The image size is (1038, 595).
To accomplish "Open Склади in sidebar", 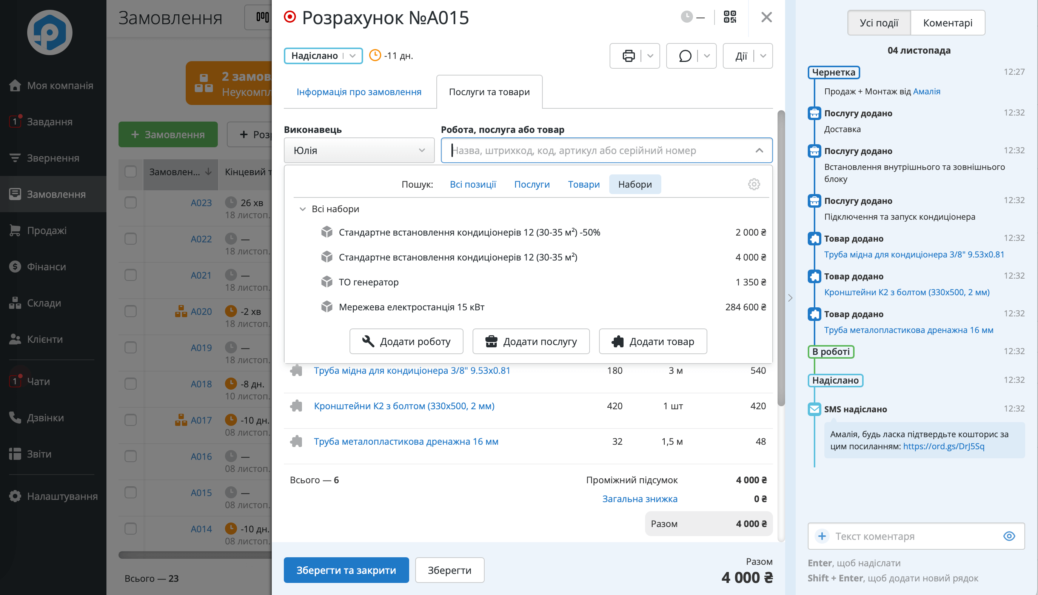I will click(x=53, y=303).
